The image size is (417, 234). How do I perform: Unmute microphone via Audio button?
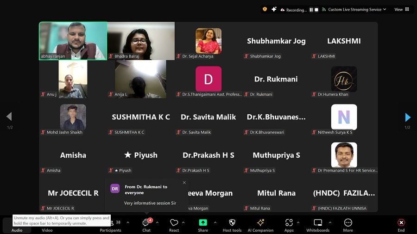coord(17,224)
